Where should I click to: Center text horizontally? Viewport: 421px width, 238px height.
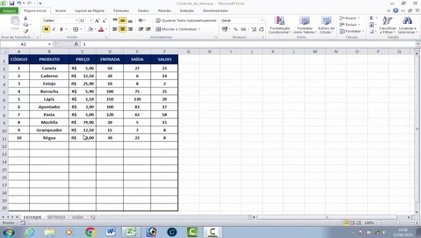(x=122, y=29)
